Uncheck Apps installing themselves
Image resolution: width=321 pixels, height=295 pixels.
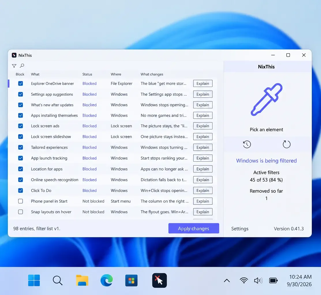pyautogui.click(x=20, y=115)
